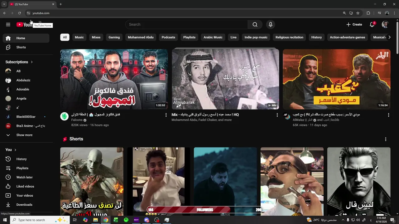Select the Music filter chip
The image size is (399, 224).
[79, 37]
